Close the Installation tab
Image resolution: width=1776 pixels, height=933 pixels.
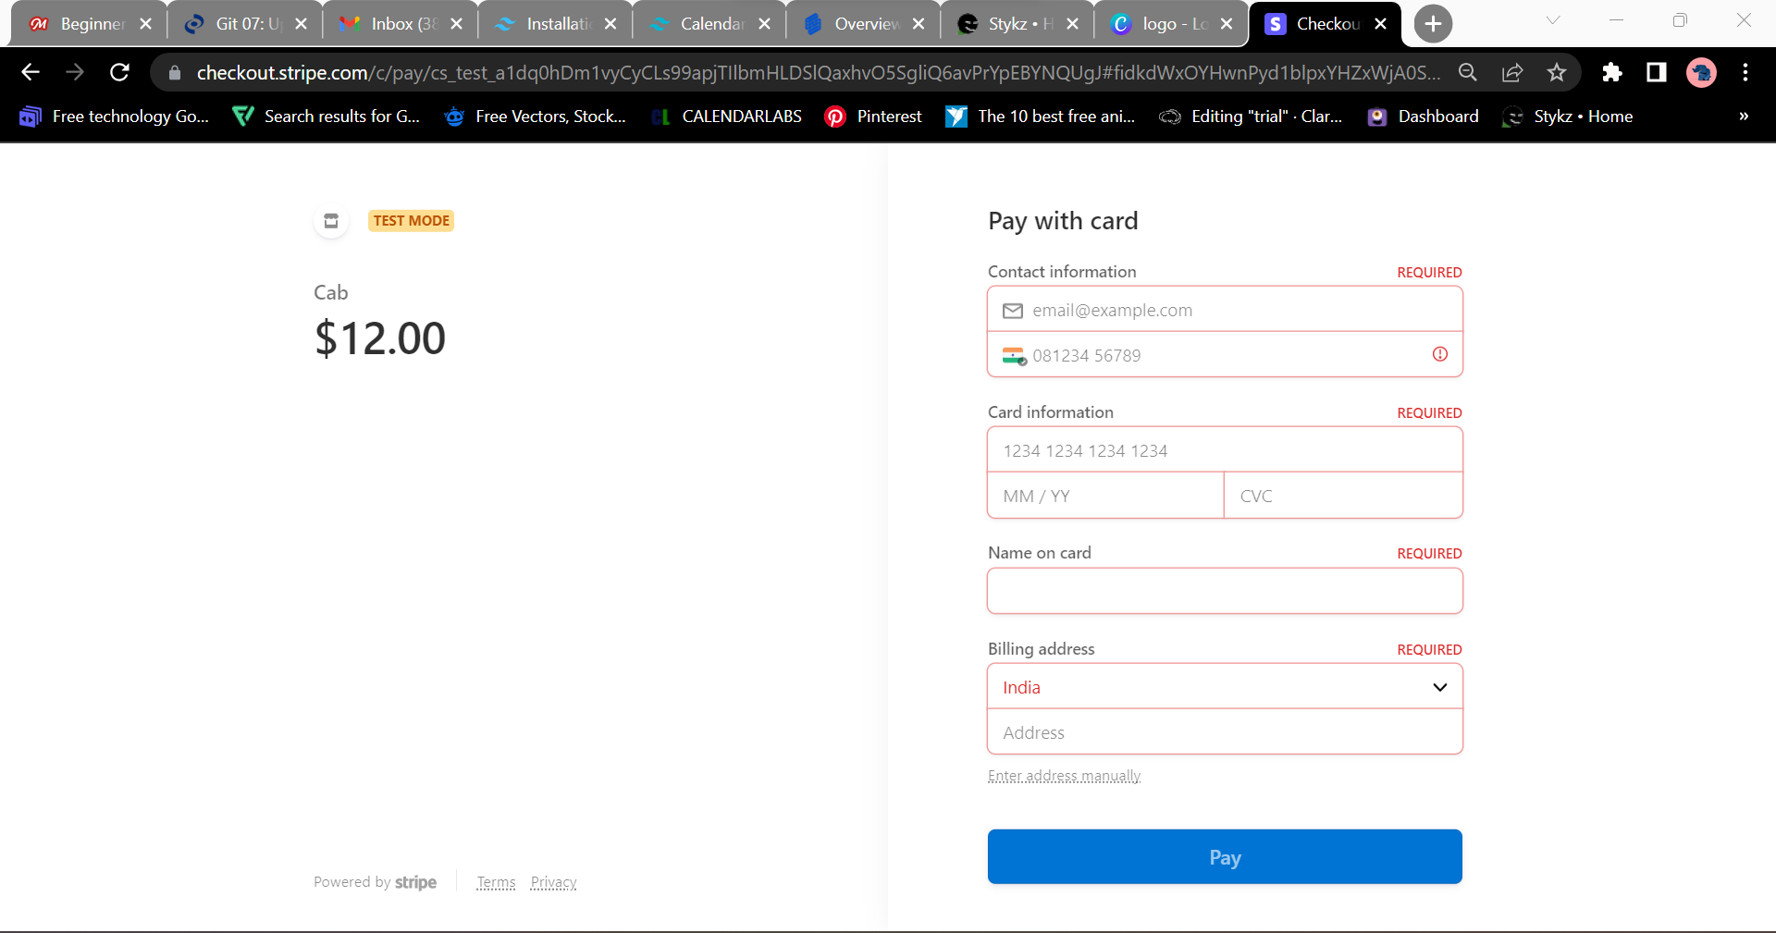coord(610,24)
